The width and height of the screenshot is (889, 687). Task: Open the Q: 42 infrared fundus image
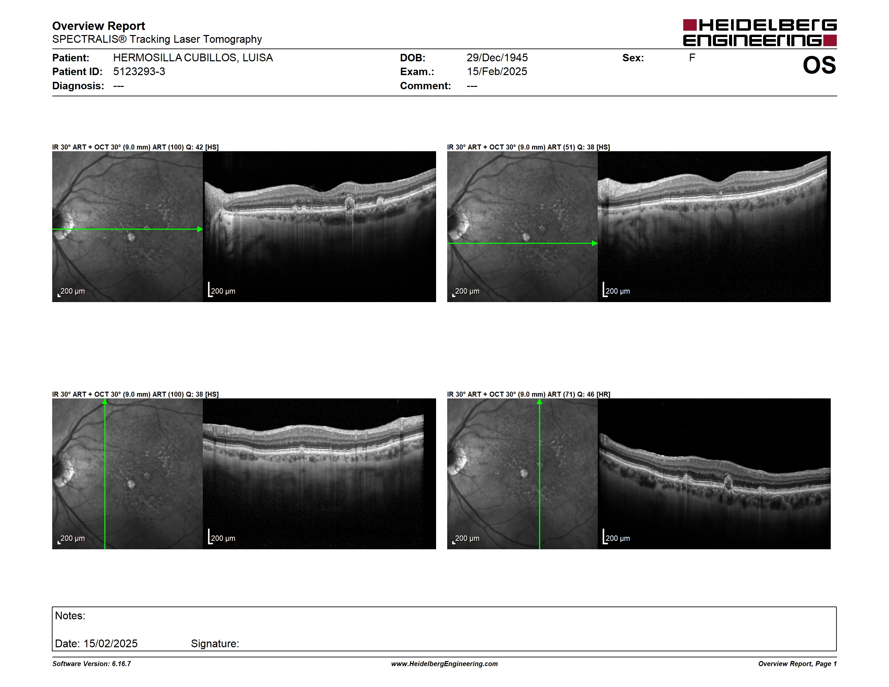[127, 227]
